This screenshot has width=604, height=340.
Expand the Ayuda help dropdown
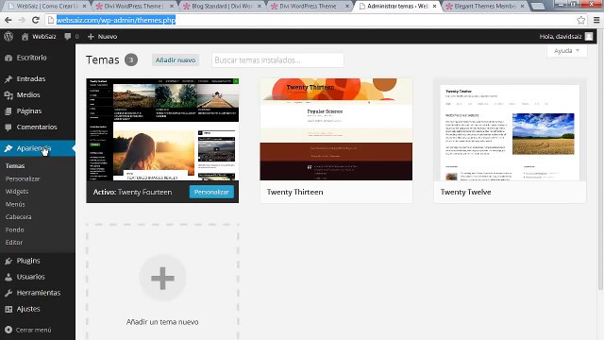[566, 51]
